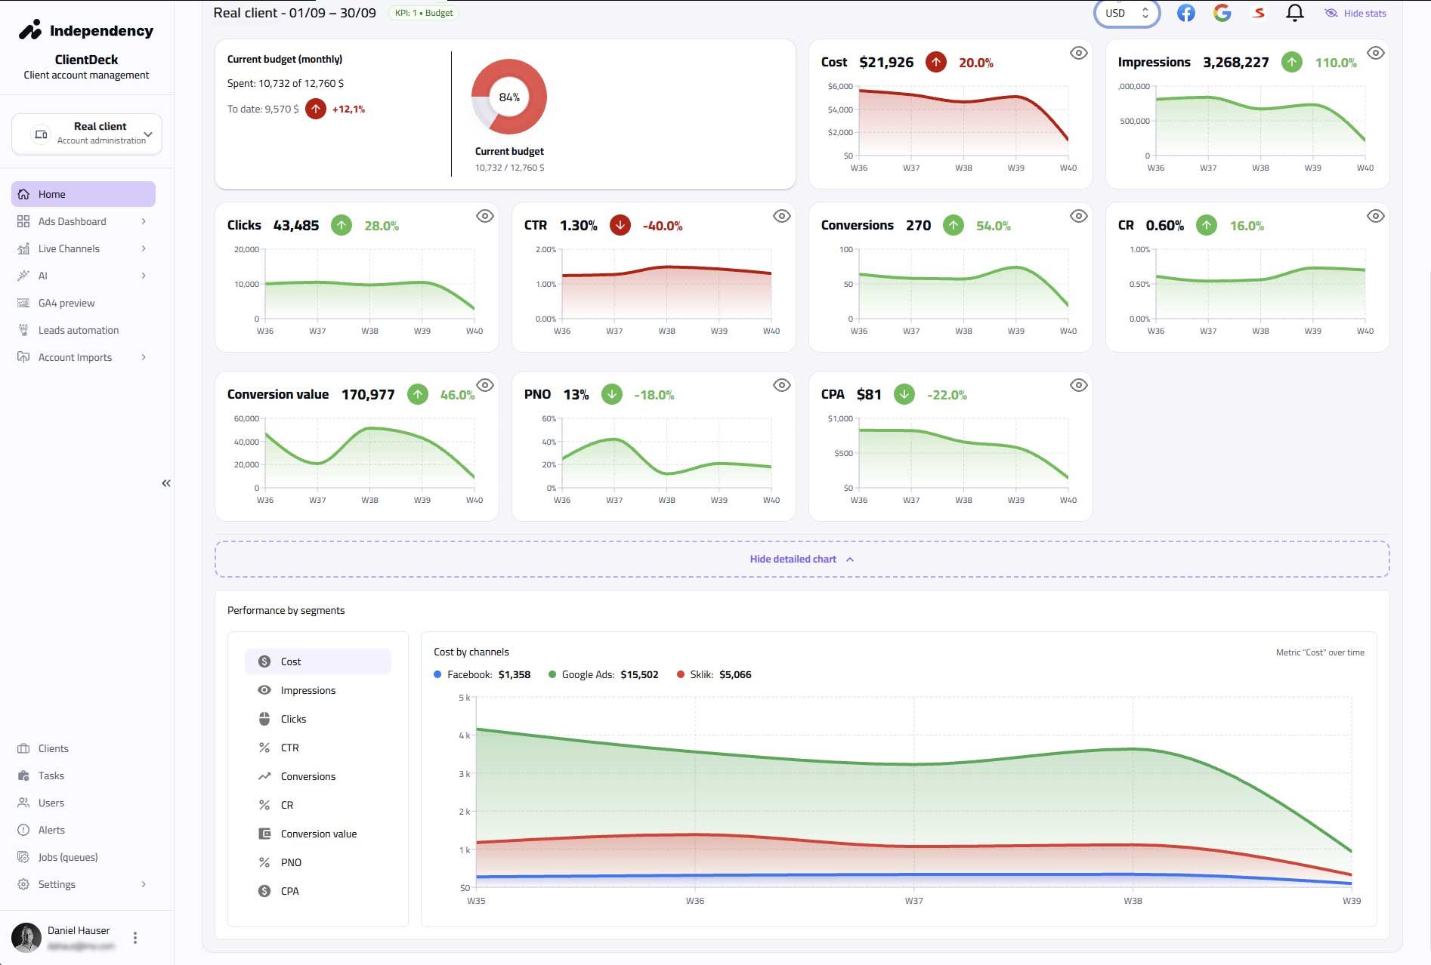The height and width of the screenshot is (965, 1431).
Task: Expand Ads Dashboard submenu chevron
Action: click(144, 221)
